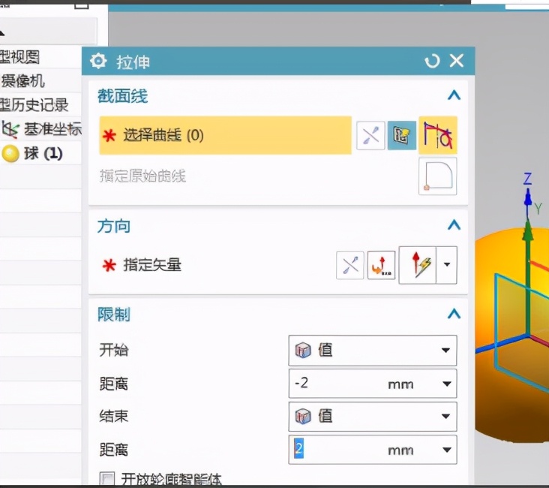This screenshot has width=549, height=488.
Task: Click the end distance field showing 2
Action: click(336, 450)
